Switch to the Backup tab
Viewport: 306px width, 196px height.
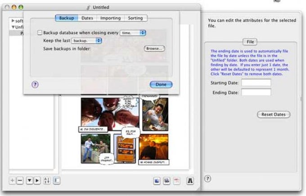pos(67,18)
